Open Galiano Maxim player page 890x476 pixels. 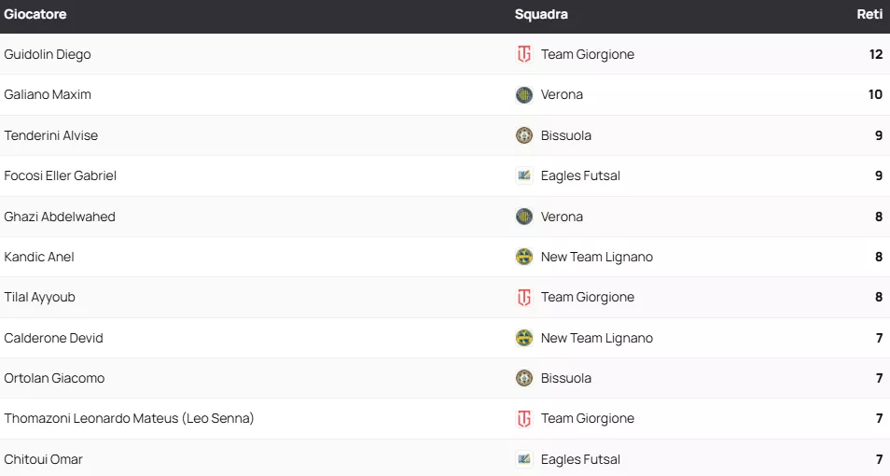pyautogui.click(x=48, y=94)
